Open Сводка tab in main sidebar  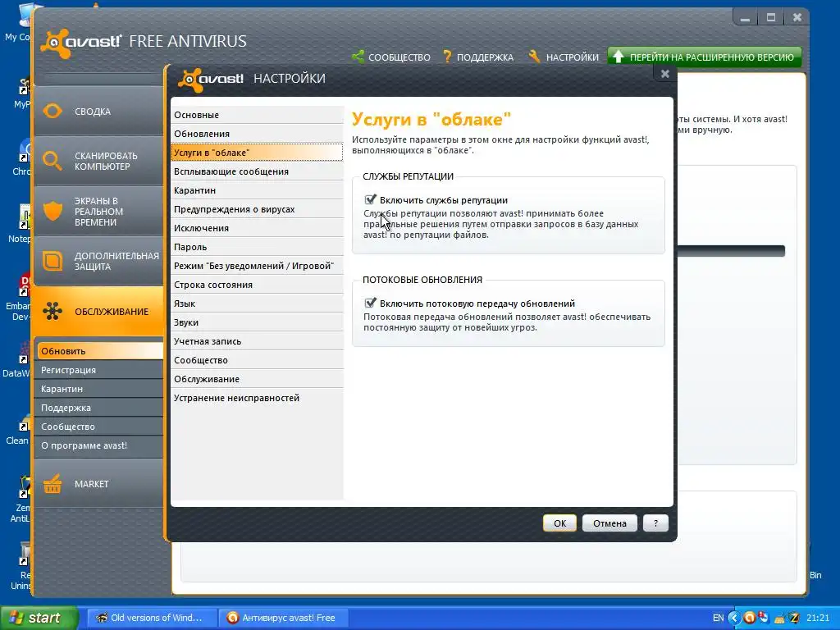tap(98, 111)
